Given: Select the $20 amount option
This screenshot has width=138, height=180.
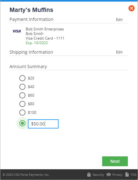Looking at the screenshot, I should pyautogui.click(x=22, y=78).
